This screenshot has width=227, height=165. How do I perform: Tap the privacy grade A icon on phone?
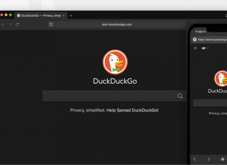pos(195,39)
